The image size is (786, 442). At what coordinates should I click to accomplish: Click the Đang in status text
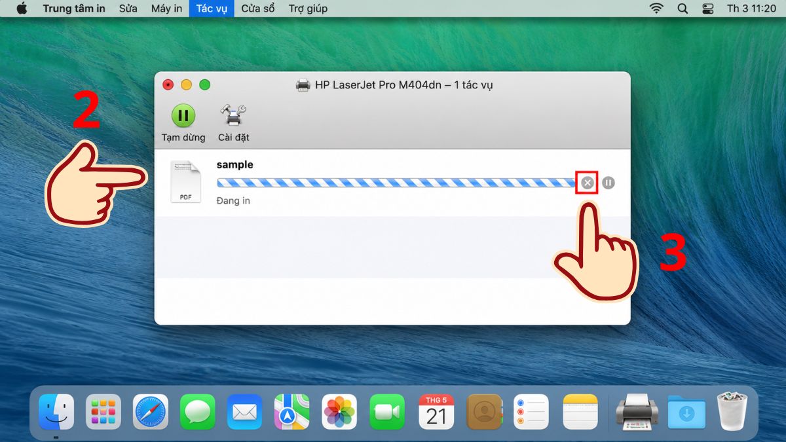click(x=233, y=201)
